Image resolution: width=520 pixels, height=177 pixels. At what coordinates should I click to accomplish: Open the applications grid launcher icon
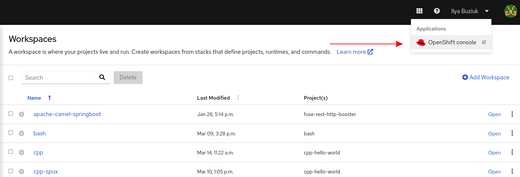click(x=419, y=11)
